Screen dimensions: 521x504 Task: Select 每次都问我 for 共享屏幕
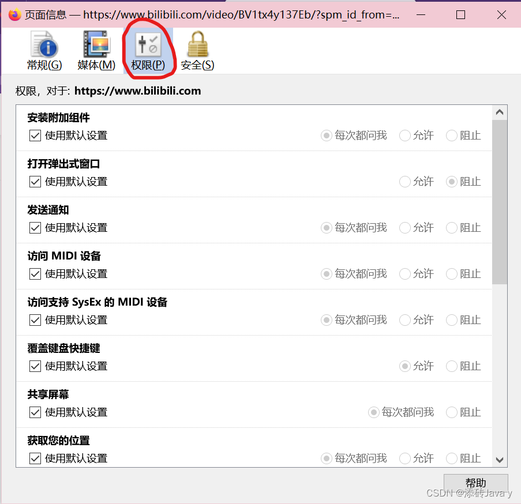[373, 412]
